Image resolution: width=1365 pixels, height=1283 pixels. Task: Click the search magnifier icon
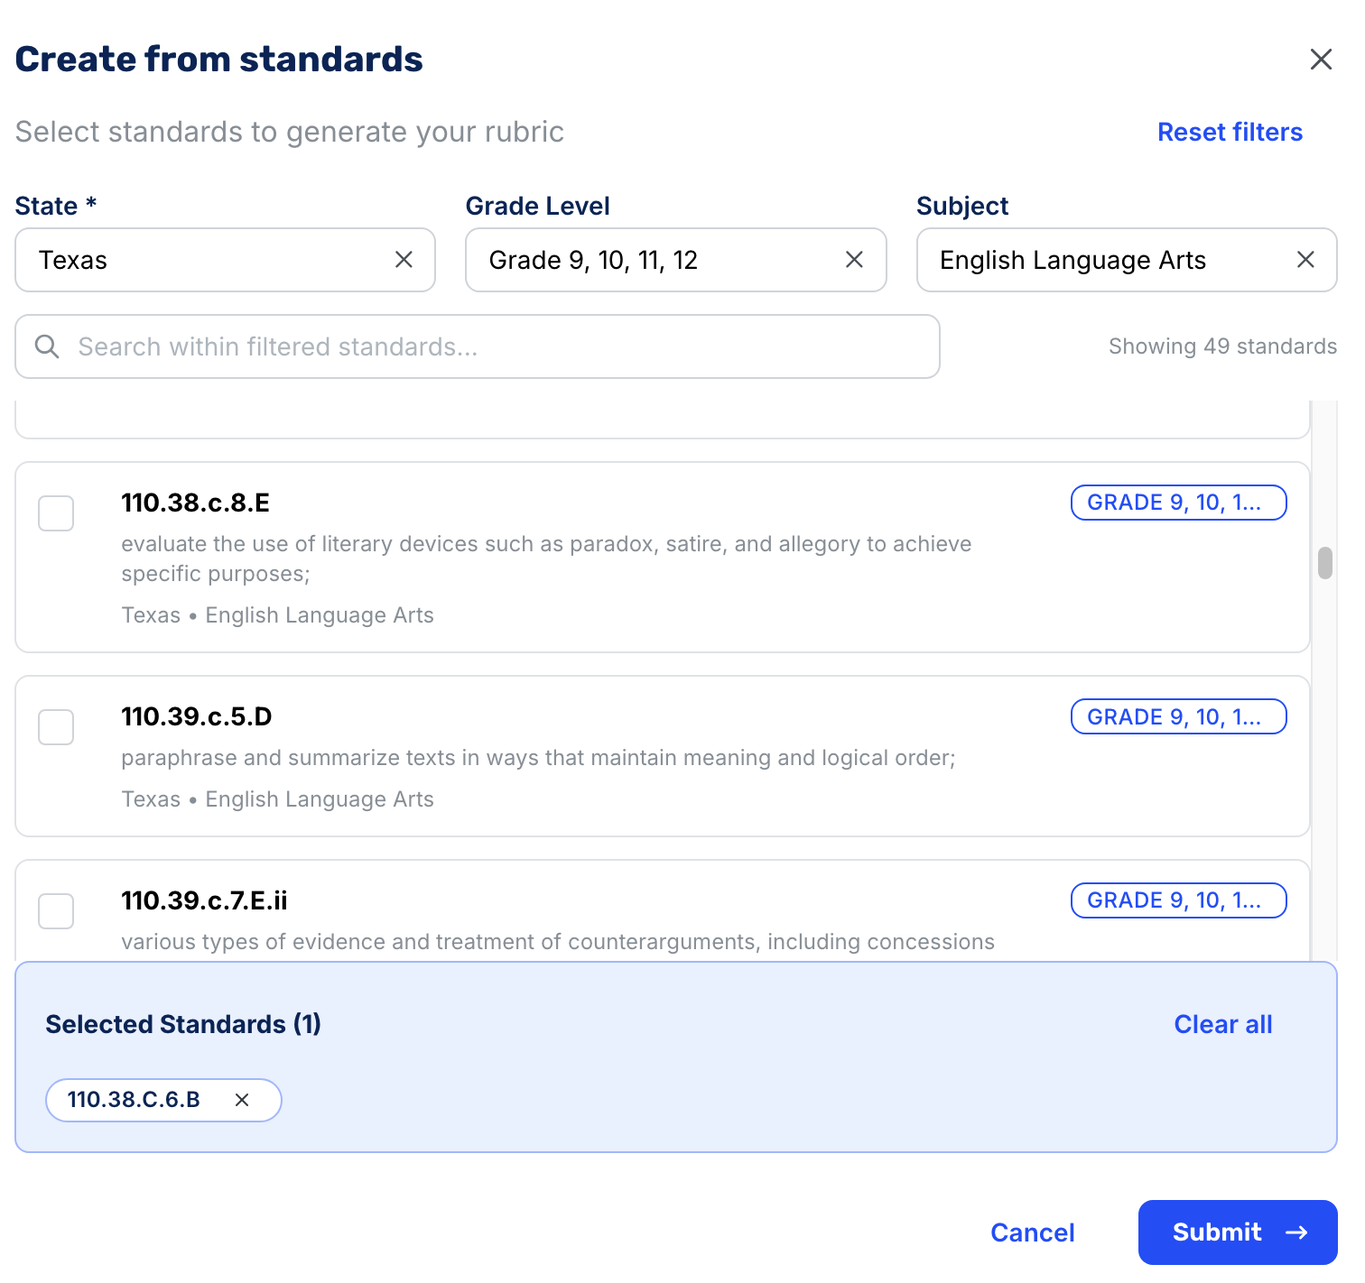(x=47, y=346)
